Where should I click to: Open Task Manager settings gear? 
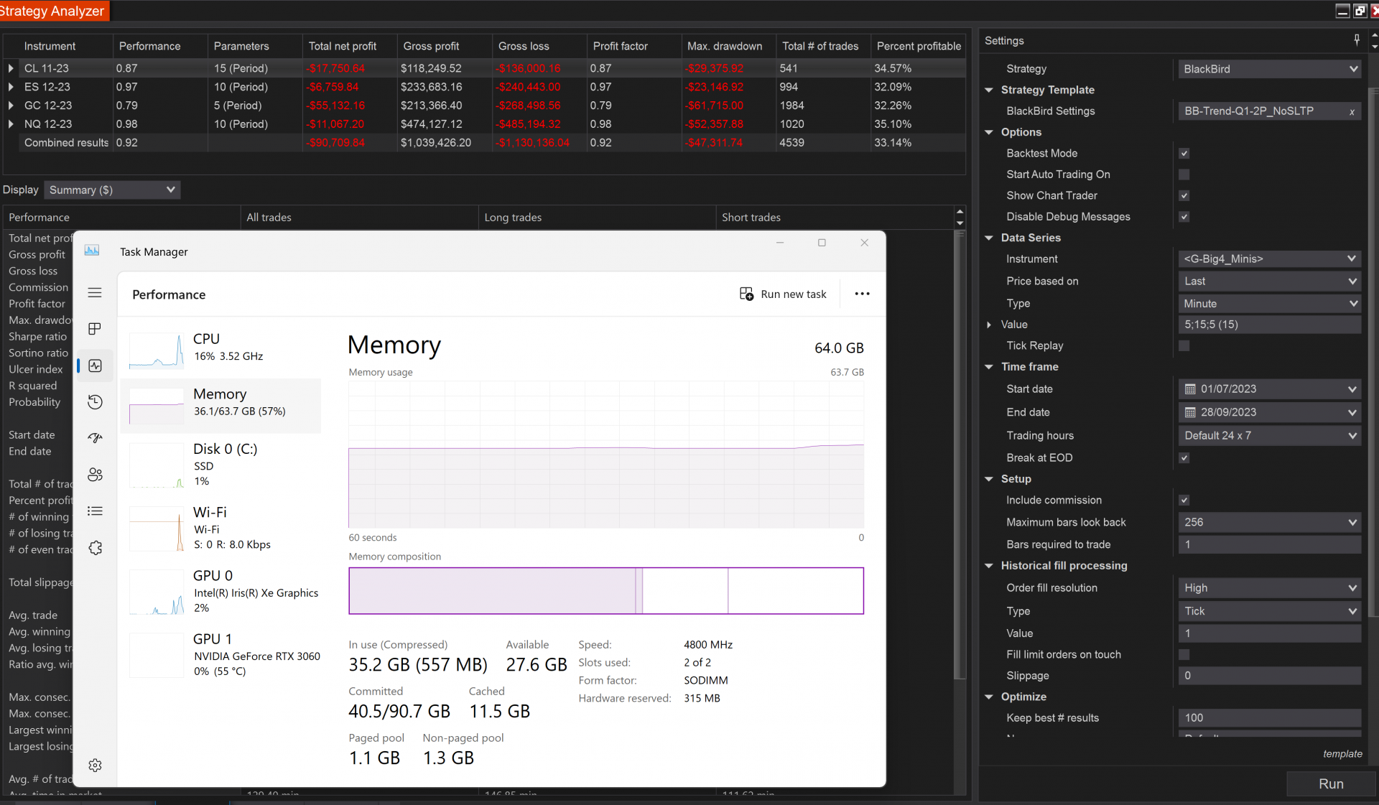pos(95,766)
